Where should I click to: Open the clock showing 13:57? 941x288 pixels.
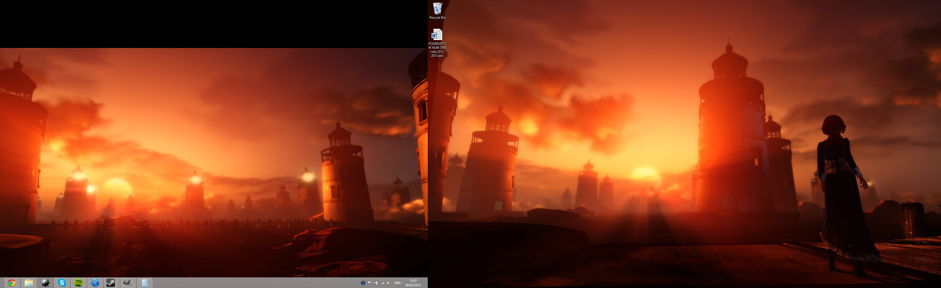click(413, 283)
